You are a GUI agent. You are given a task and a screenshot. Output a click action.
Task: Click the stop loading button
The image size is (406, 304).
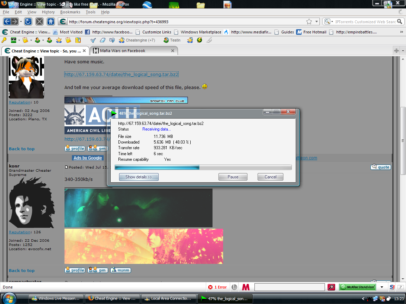pos(39,21)
